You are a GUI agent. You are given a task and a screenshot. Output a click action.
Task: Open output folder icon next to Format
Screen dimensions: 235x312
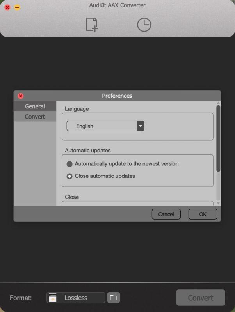[x=114, y=298]
